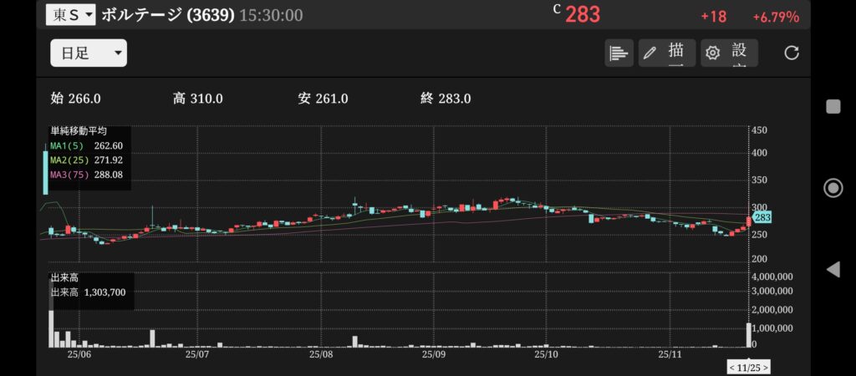Open the 日足 timeframe dropdown
The height and width of the screenshot is (376, 856).
[89, 53]
